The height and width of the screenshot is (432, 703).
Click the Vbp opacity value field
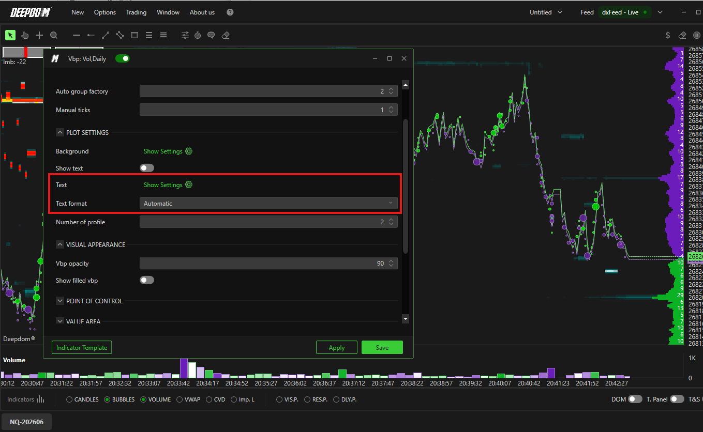[x=268, y=264]
